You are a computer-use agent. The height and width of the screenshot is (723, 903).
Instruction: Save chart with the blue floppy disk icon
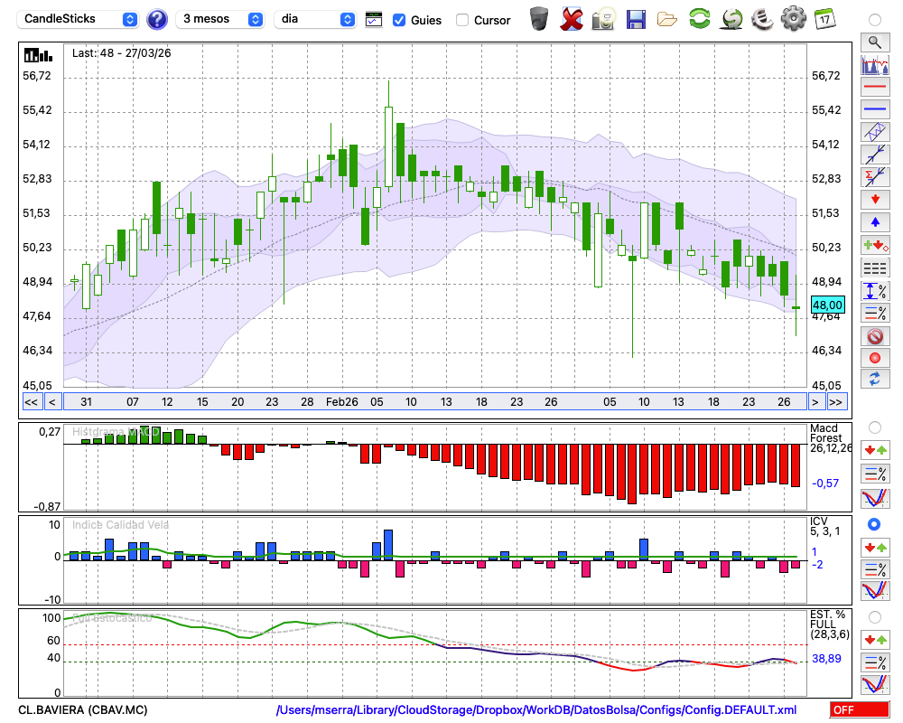[x=636, y=18]
